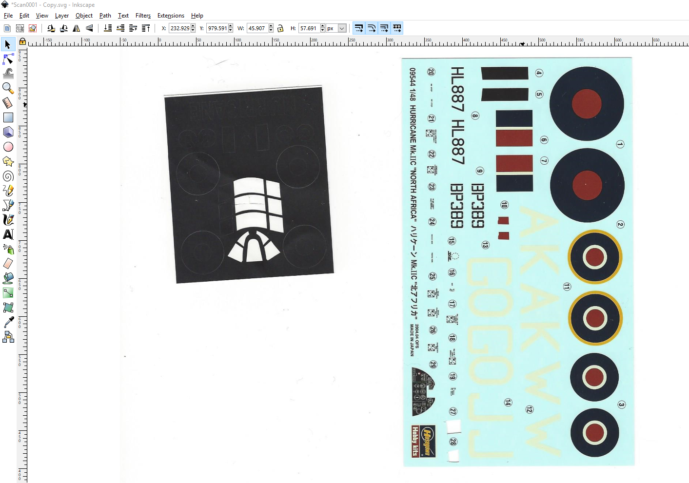
Task: Decrease the W width value
Action: [x=271, y=30]
